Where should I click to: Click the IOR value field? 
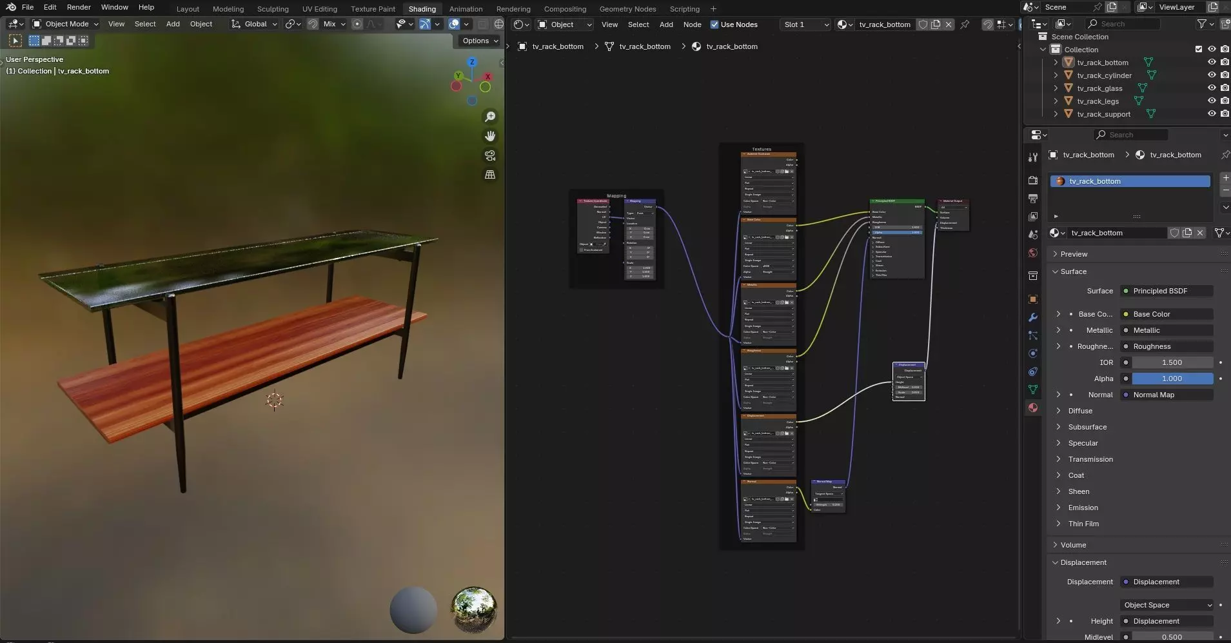pyautogui.click(x=1172, y=362)
